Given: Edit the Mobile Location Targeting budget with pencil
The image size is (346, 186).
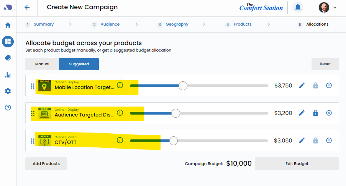Looking at the screenshot, I should [x=302, y=86].
